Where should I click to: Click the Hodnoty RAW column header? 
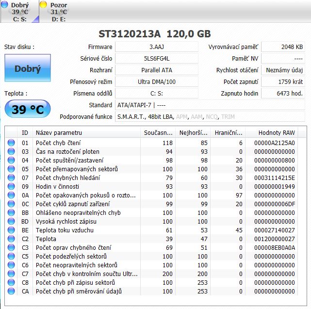click(276, 132)
